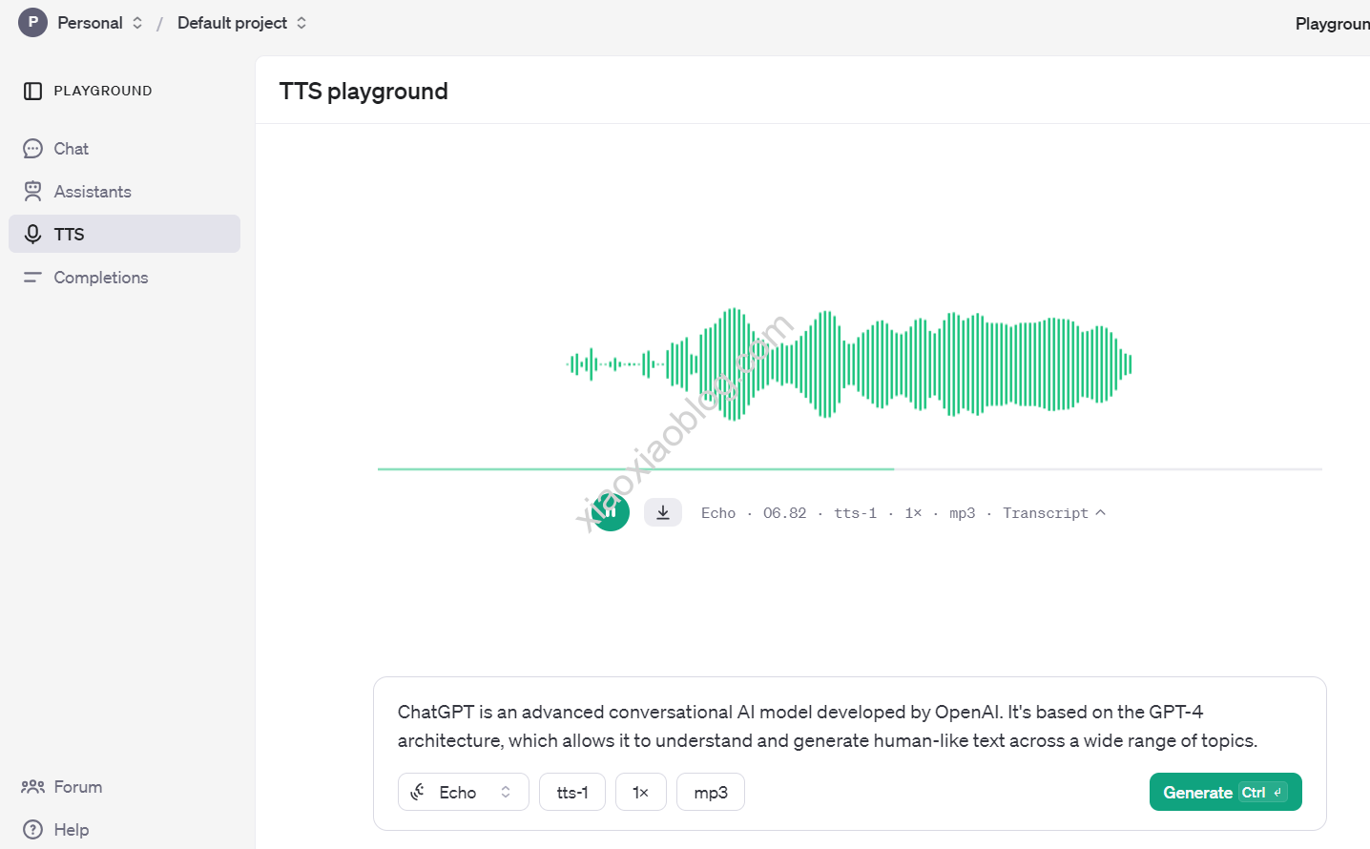The width and height of the screenshot is (1370, 849).
Task: Click the TTS playground heading
Action: click(363, 92)
